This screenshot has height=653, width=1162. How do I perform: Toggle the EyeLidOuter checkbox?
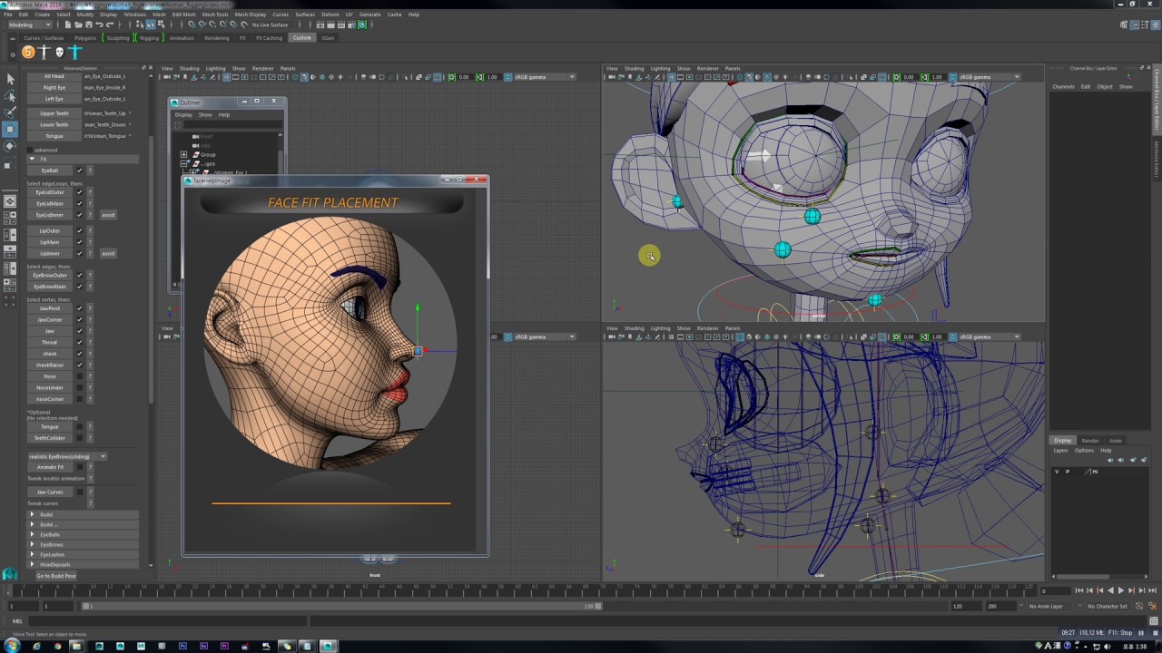point(79,192)
